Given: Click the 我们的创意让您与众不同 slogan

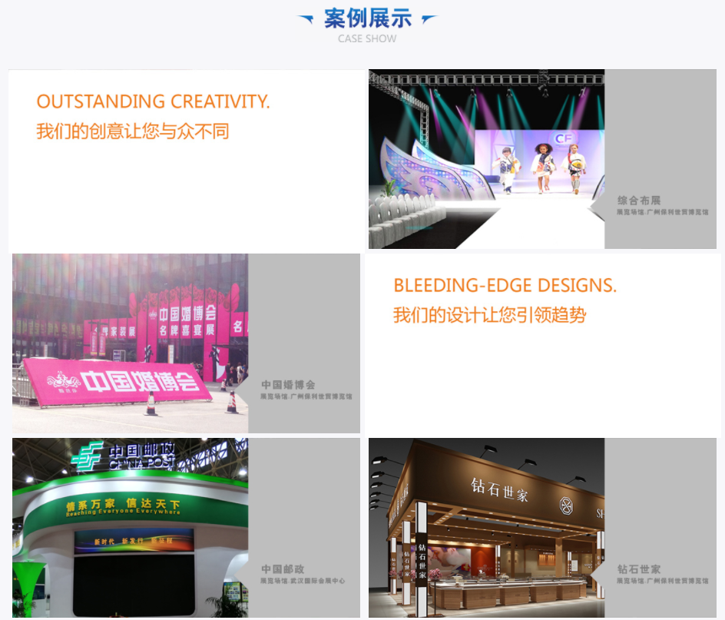Looking at the screenshot, I should click(133, 131).
